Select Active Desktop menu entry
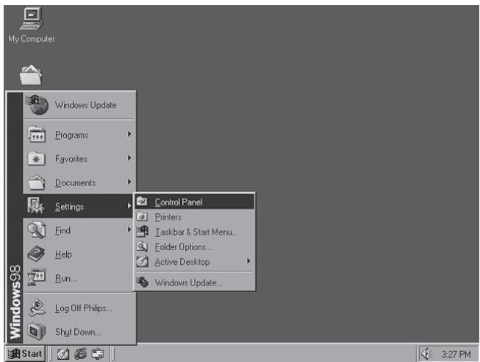 click(194, 262)
